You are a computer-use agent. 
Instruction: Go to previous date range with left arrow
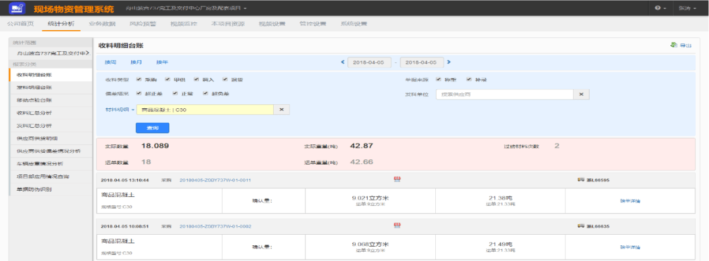click(343, 62)
